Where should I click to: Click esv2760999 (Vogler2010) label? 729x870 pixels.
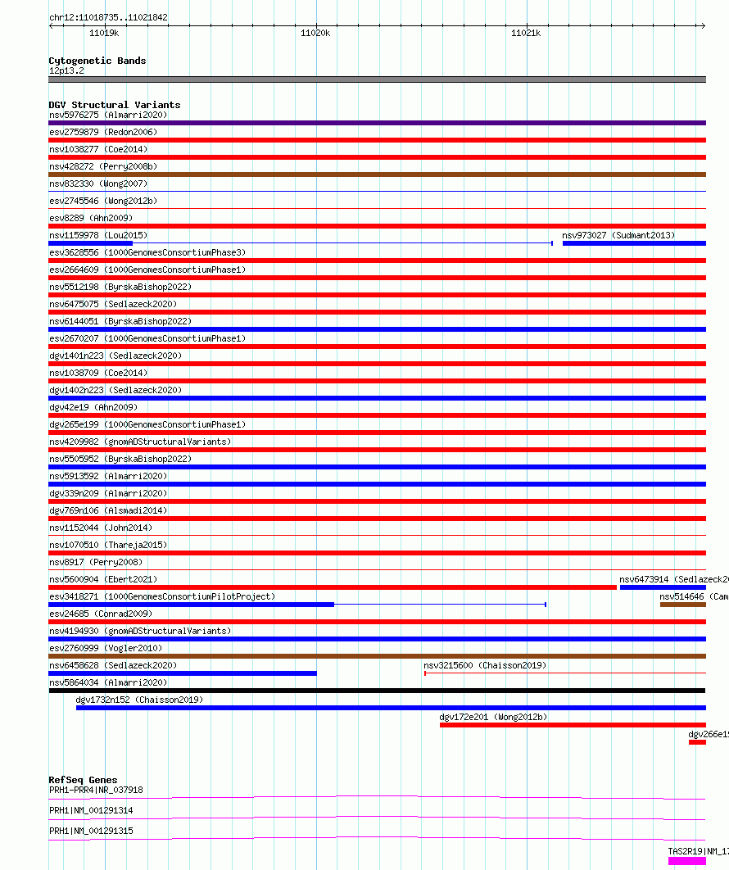click(106, 648)
